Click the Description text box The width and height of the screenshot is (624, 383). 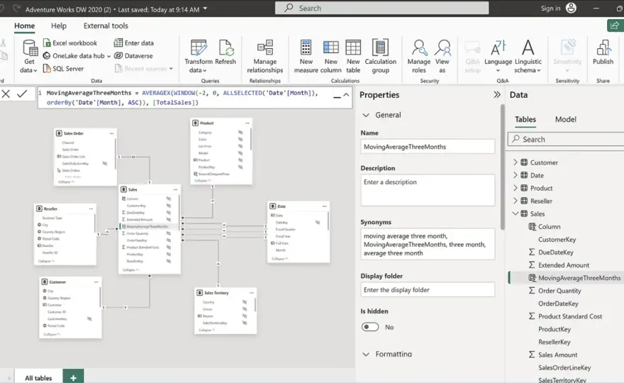(428, 190)
